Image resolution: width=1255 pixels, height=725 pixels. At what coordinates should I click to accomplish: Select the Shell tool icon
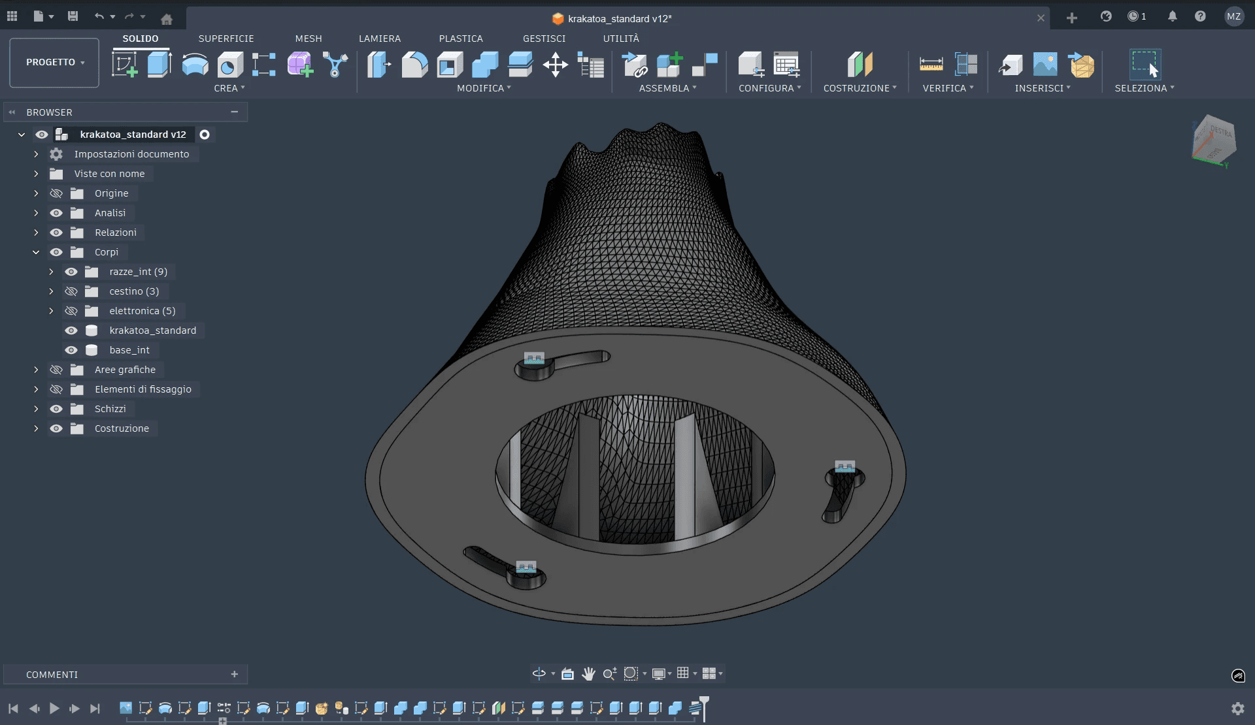450,65
